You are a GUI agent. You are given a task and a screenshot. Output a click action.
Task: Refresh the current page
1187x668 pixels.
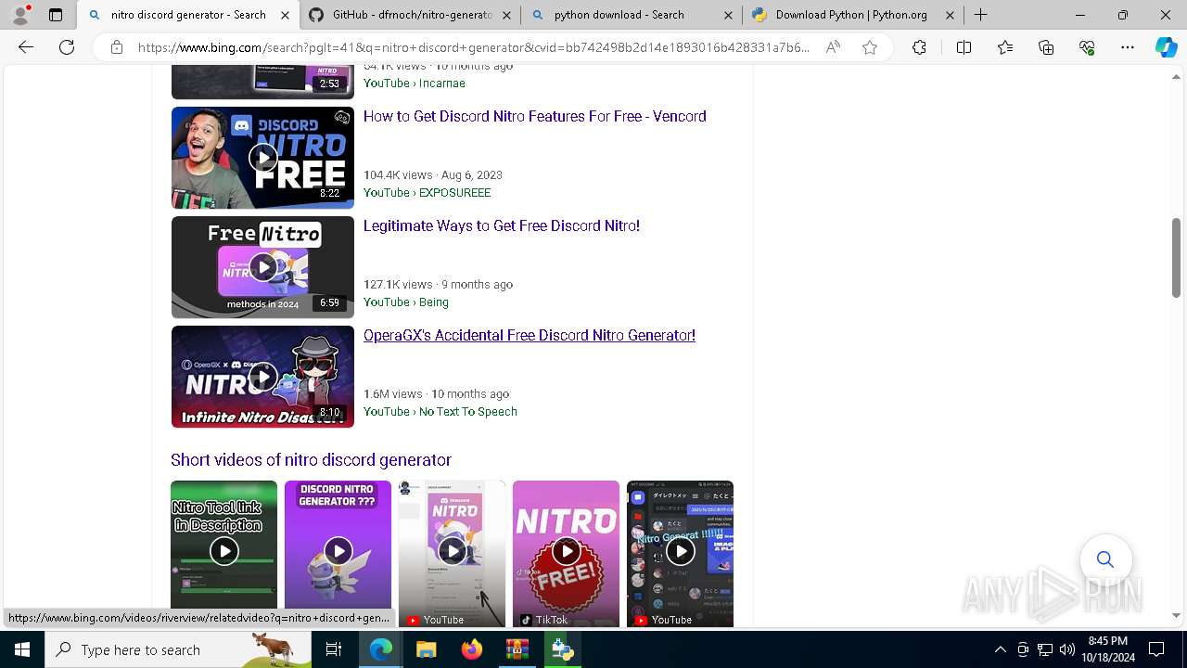[67, 47]
